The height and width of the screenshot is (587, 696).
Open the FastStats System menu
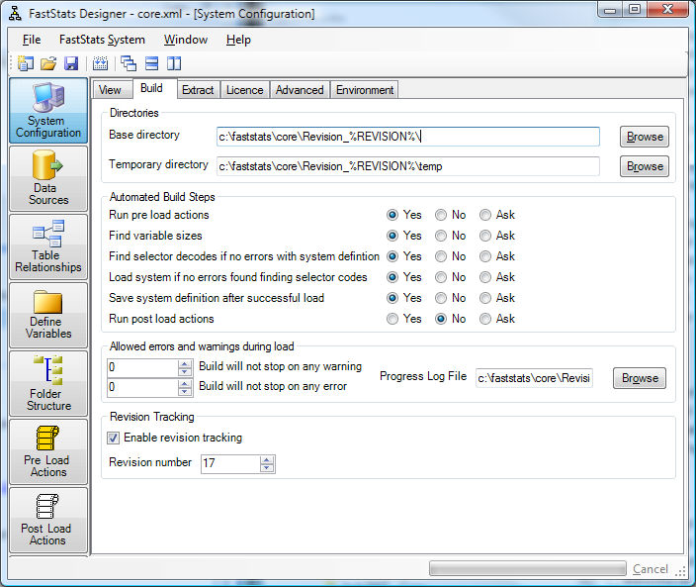(x=102, y=40)
